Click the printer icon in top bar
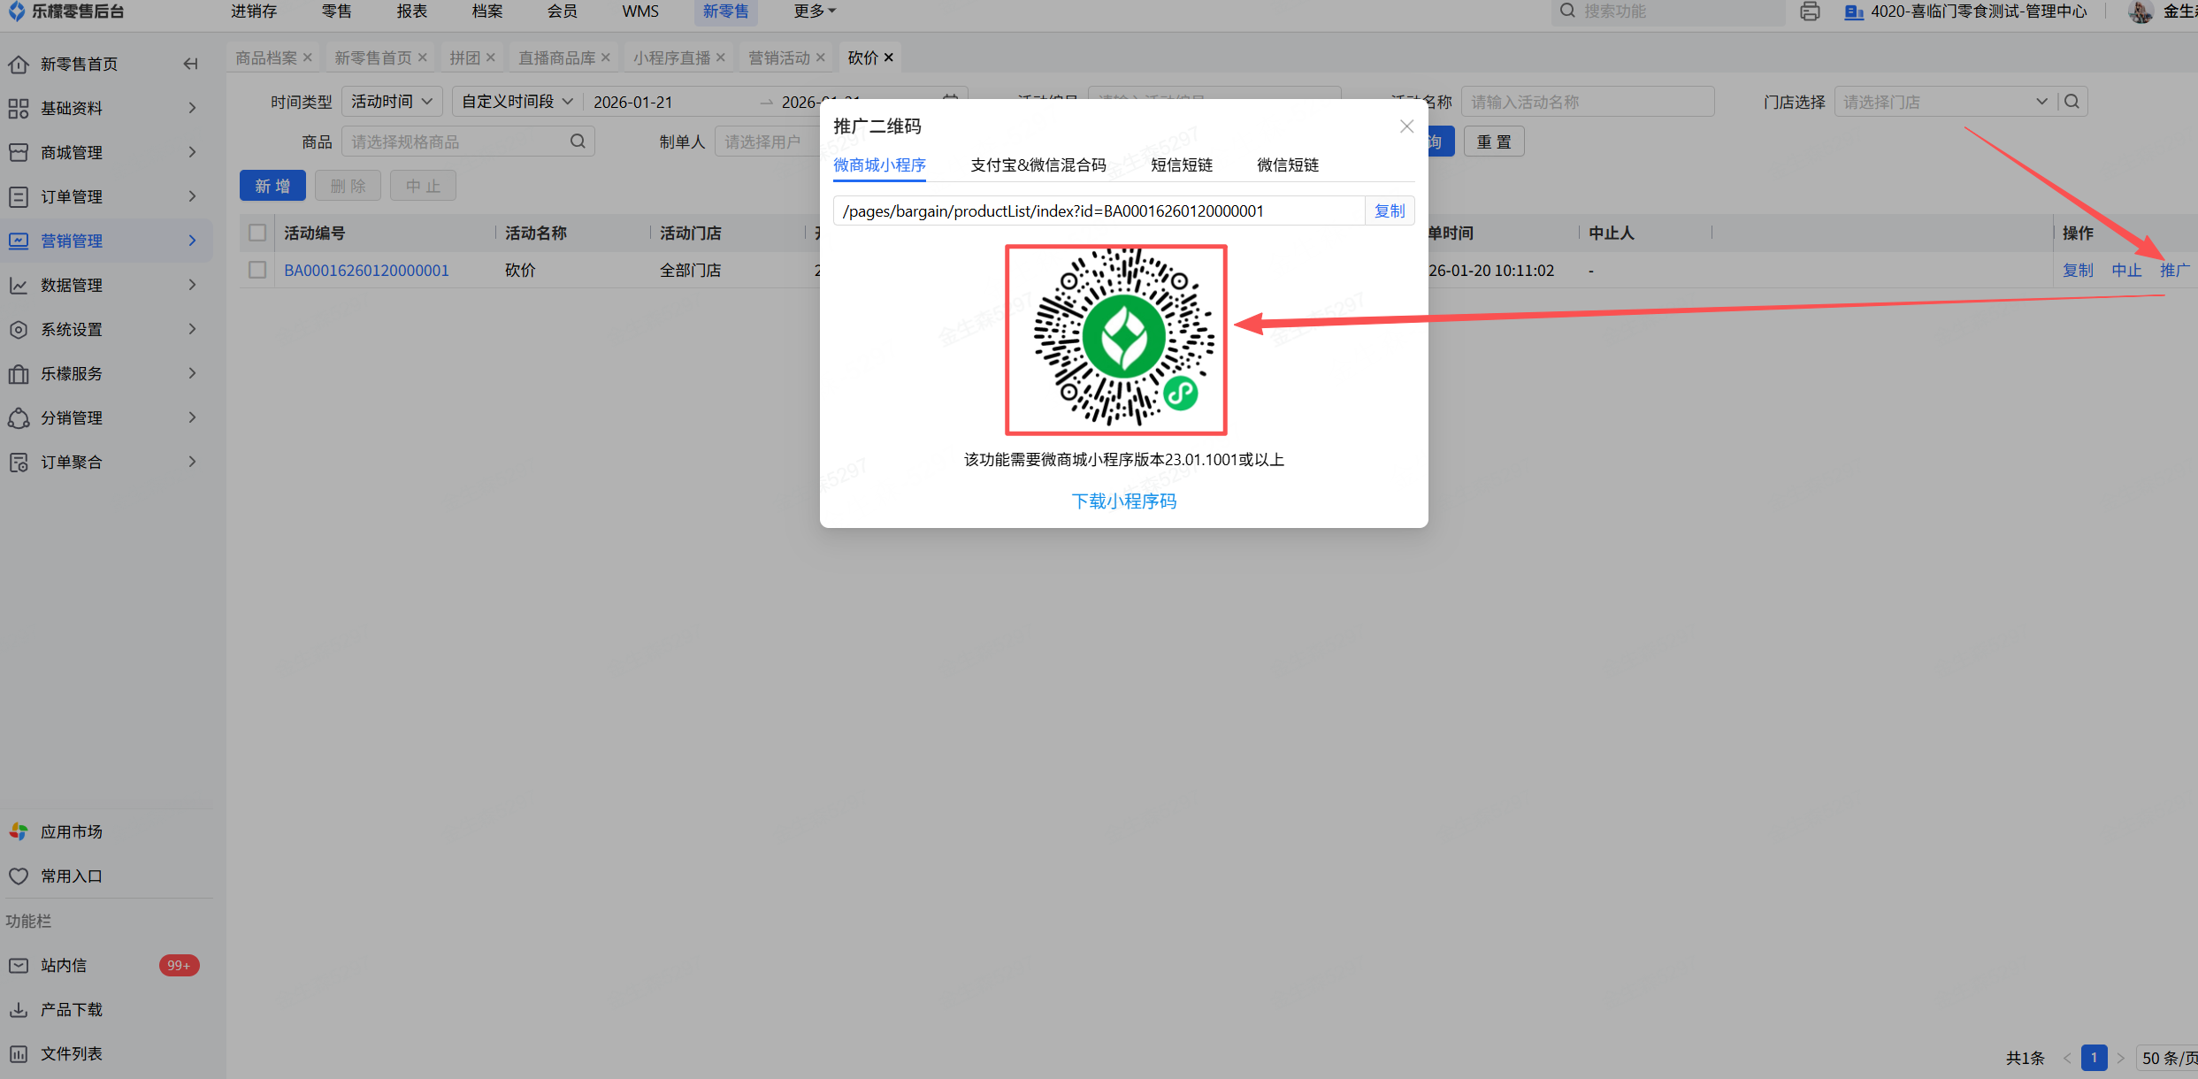 click(1810, 11)
